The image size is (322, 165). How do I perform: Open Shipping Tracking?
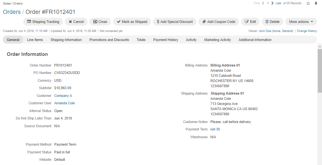43,22
